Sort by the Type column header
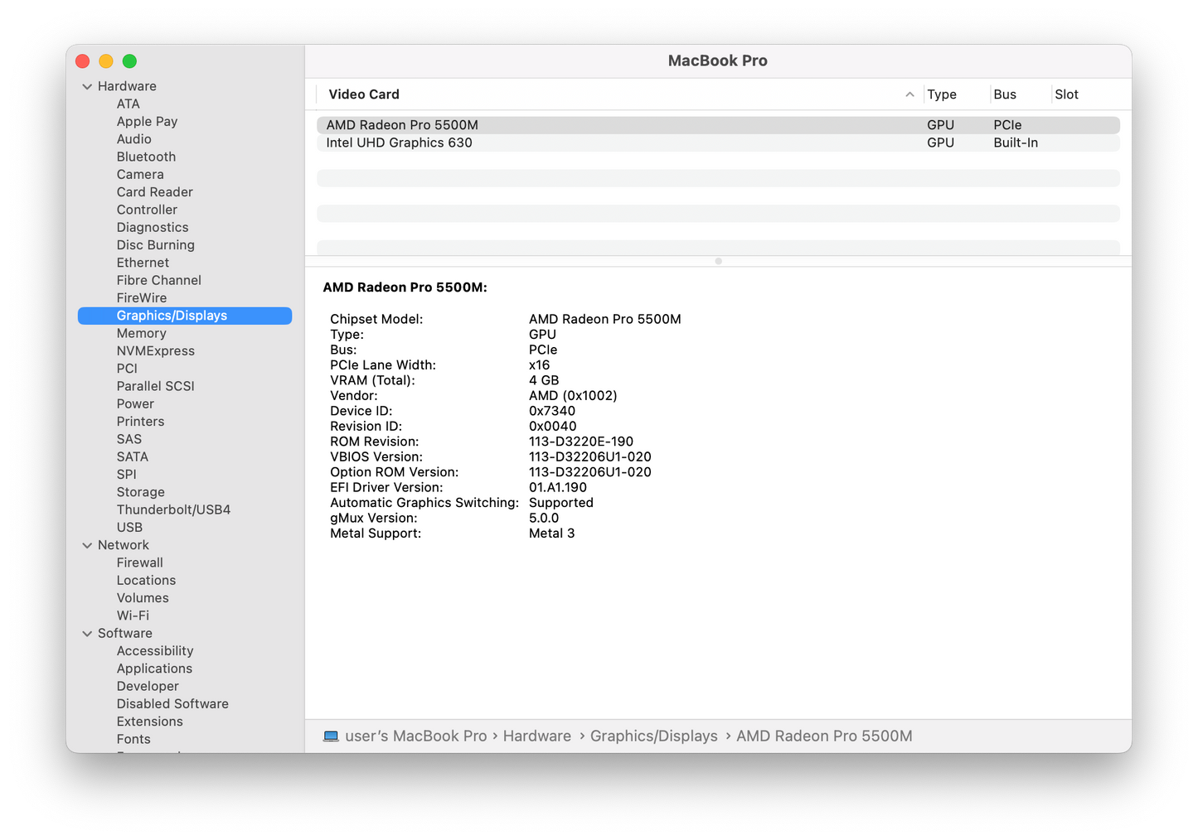Viewport: 1198px width, 840px height. coord(942,94)
